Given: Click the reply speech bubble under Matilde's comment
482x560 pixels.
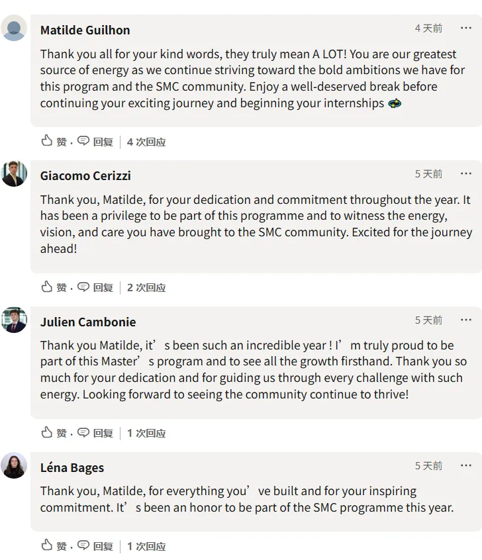Looking at the screenshot, I should click(x=83, y=141).
